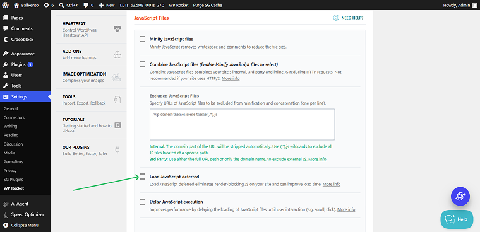This screenshot has height=232, width=480.
Task: Open SG Plugins settings submenu
Action: point(13,180)
